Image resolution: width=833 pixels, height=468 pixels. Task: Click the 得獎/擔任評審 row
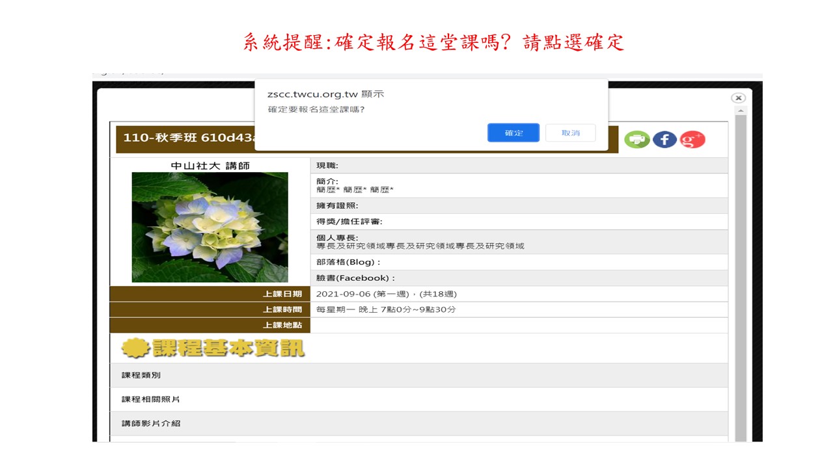(x=519, y=222)
